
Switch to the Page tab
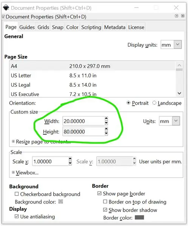point(11,27)
